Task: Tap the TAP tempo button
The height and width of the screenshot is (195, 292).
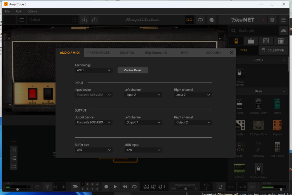Action: point(252,187)
